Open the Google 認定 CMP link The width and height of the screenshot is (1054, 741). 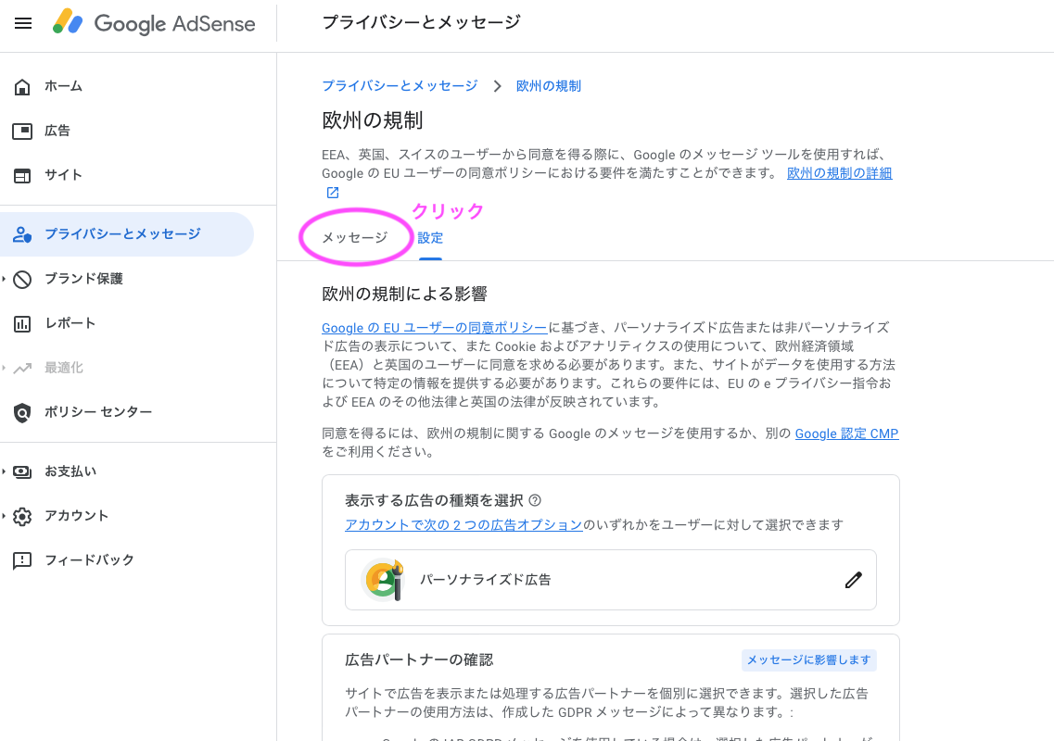[x=847, y=434]
